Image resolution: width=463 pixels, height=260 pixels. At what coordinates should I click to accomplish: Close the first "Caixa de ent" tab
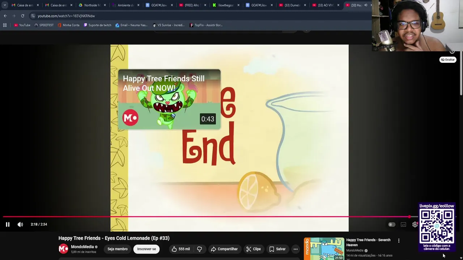click(38, 5)
